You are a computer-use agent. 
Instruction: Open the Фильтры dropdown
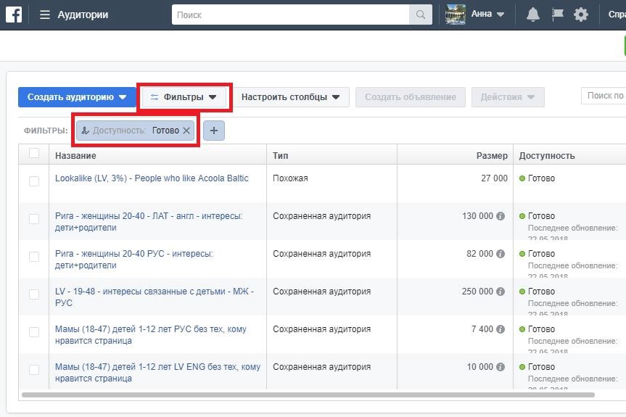[x=184, y=97]
